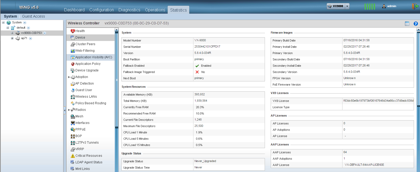420x172 pixels.
Task: Click the help question mark icon
Action: [x=416, y=24]
